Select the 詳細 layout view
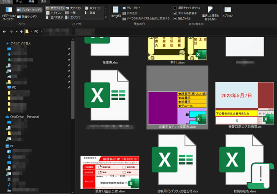 (x=93, y=13)
